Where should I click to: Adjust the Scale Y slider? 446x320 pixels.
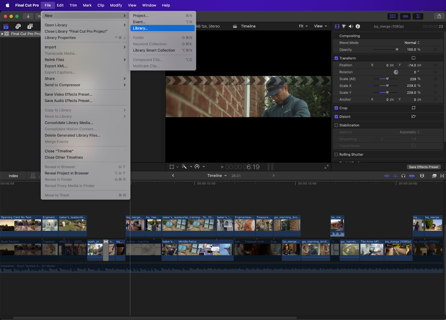point(386,92)
